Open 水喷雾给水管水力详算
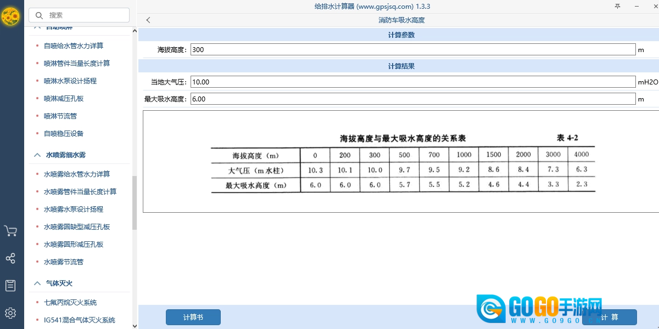Image resolution: width=659 pixels, height=329 pixels. (x=77, y=174)
